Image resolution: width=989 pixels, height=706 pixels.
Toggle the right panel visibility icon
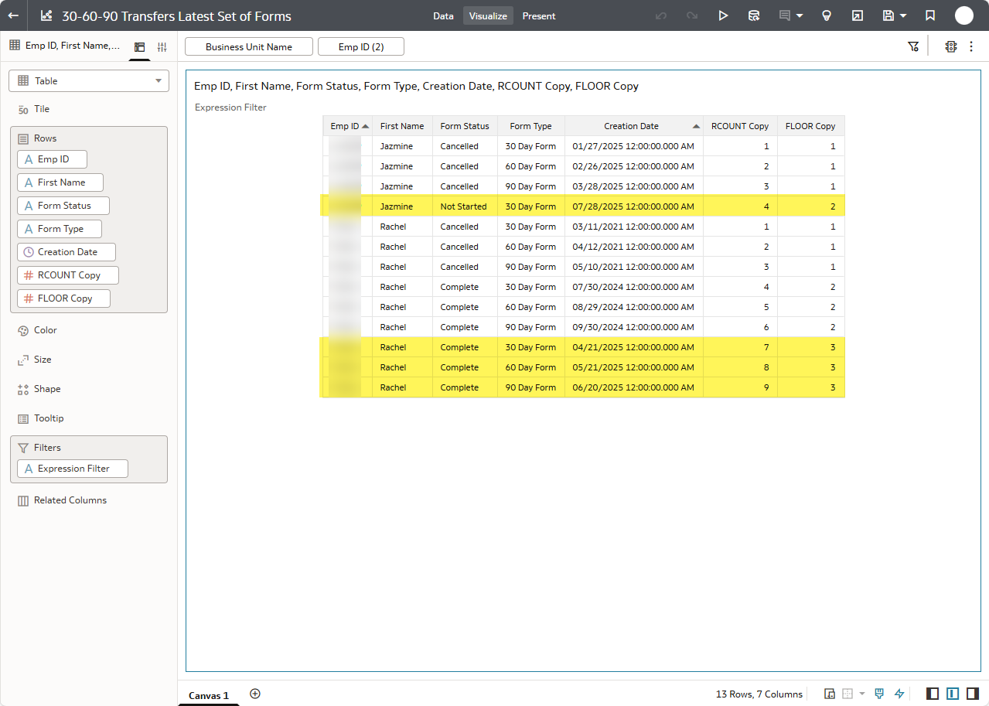coord(973,694)
